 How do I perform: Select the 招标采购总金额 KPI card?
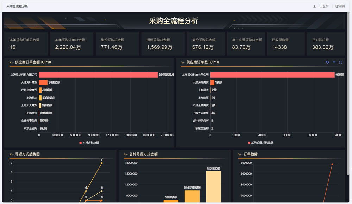163,44
